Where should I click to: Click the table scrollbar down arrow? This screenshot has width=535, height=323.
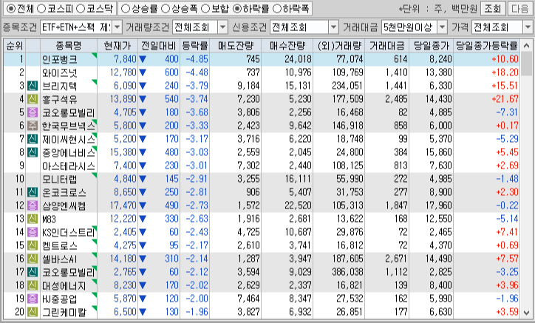click(x=526, y=313)
